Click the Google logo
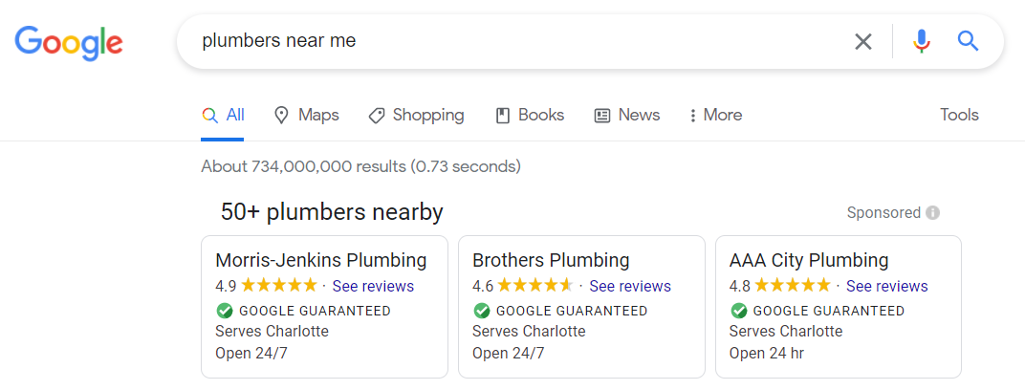 pyautogui.click(x=69, y=42)
